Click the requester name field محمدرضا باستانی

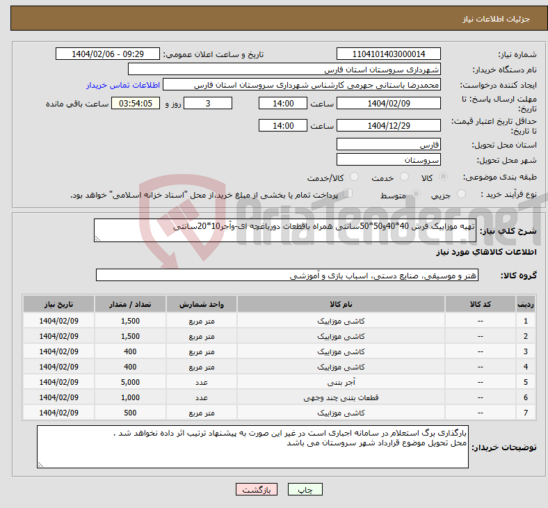[302, 85]
